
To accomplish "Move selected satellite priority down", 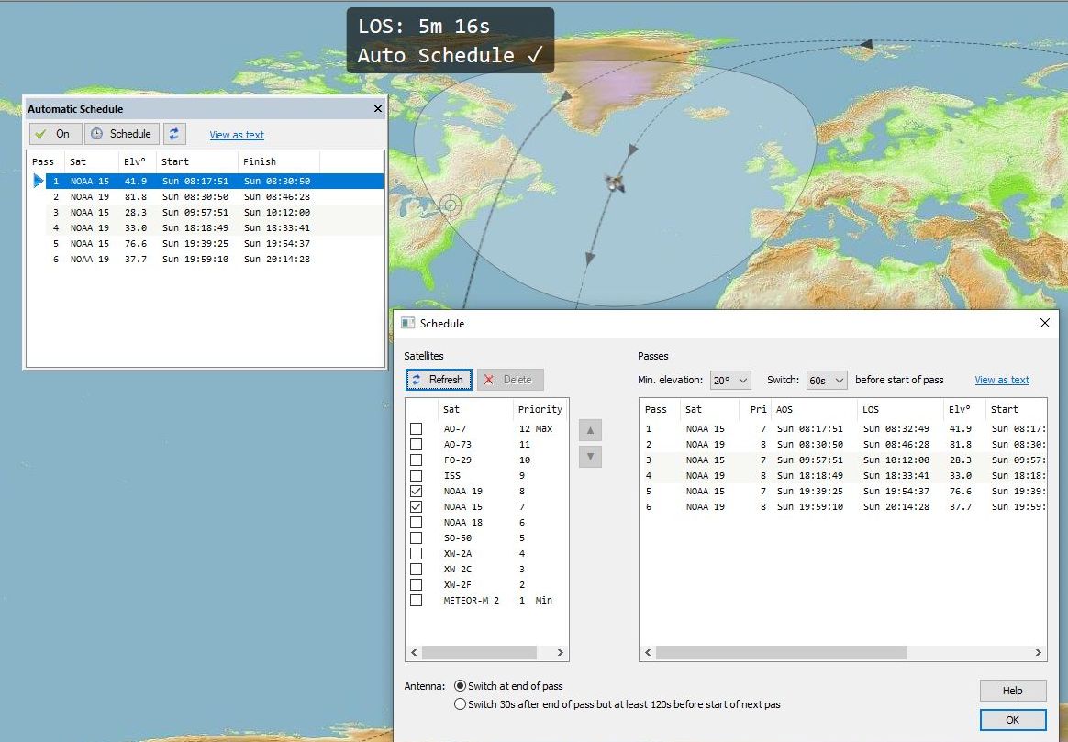I will click(x=591, y=456).
